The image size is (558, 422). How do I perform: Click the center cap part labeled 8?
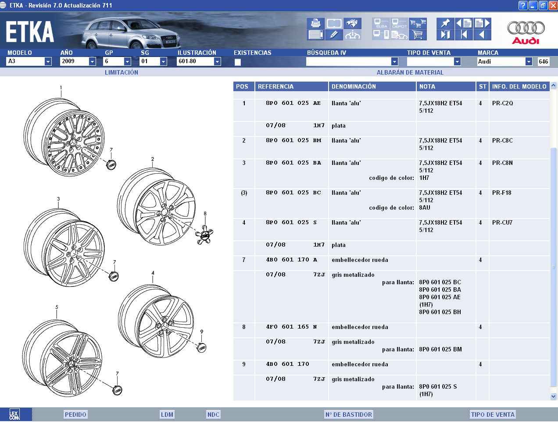point(204,234)
